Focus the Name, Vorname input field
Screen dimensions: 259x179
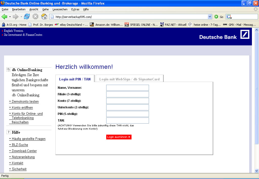(127, 88)
